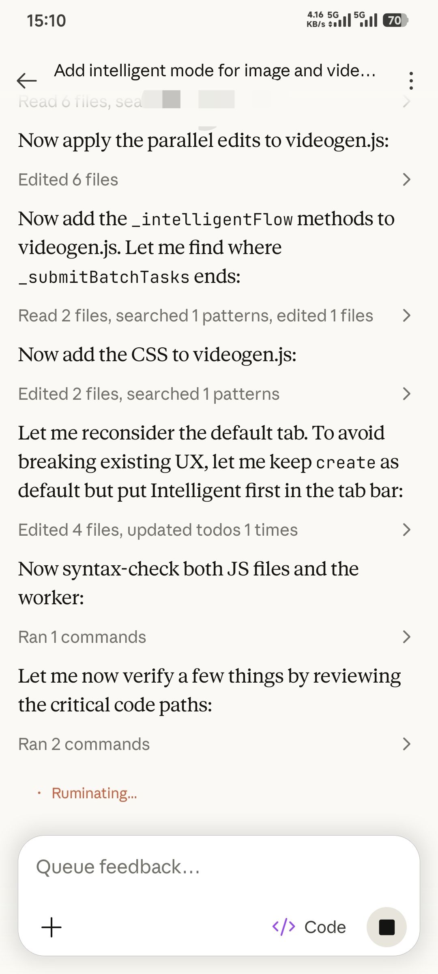Expand the "Ran 1 commands" details

(x=406, y=637)
